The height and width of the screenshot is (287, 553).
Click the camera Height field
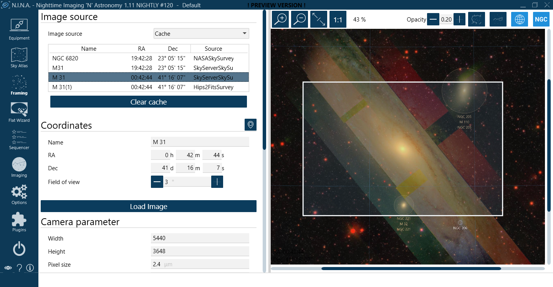click(200, 251)
